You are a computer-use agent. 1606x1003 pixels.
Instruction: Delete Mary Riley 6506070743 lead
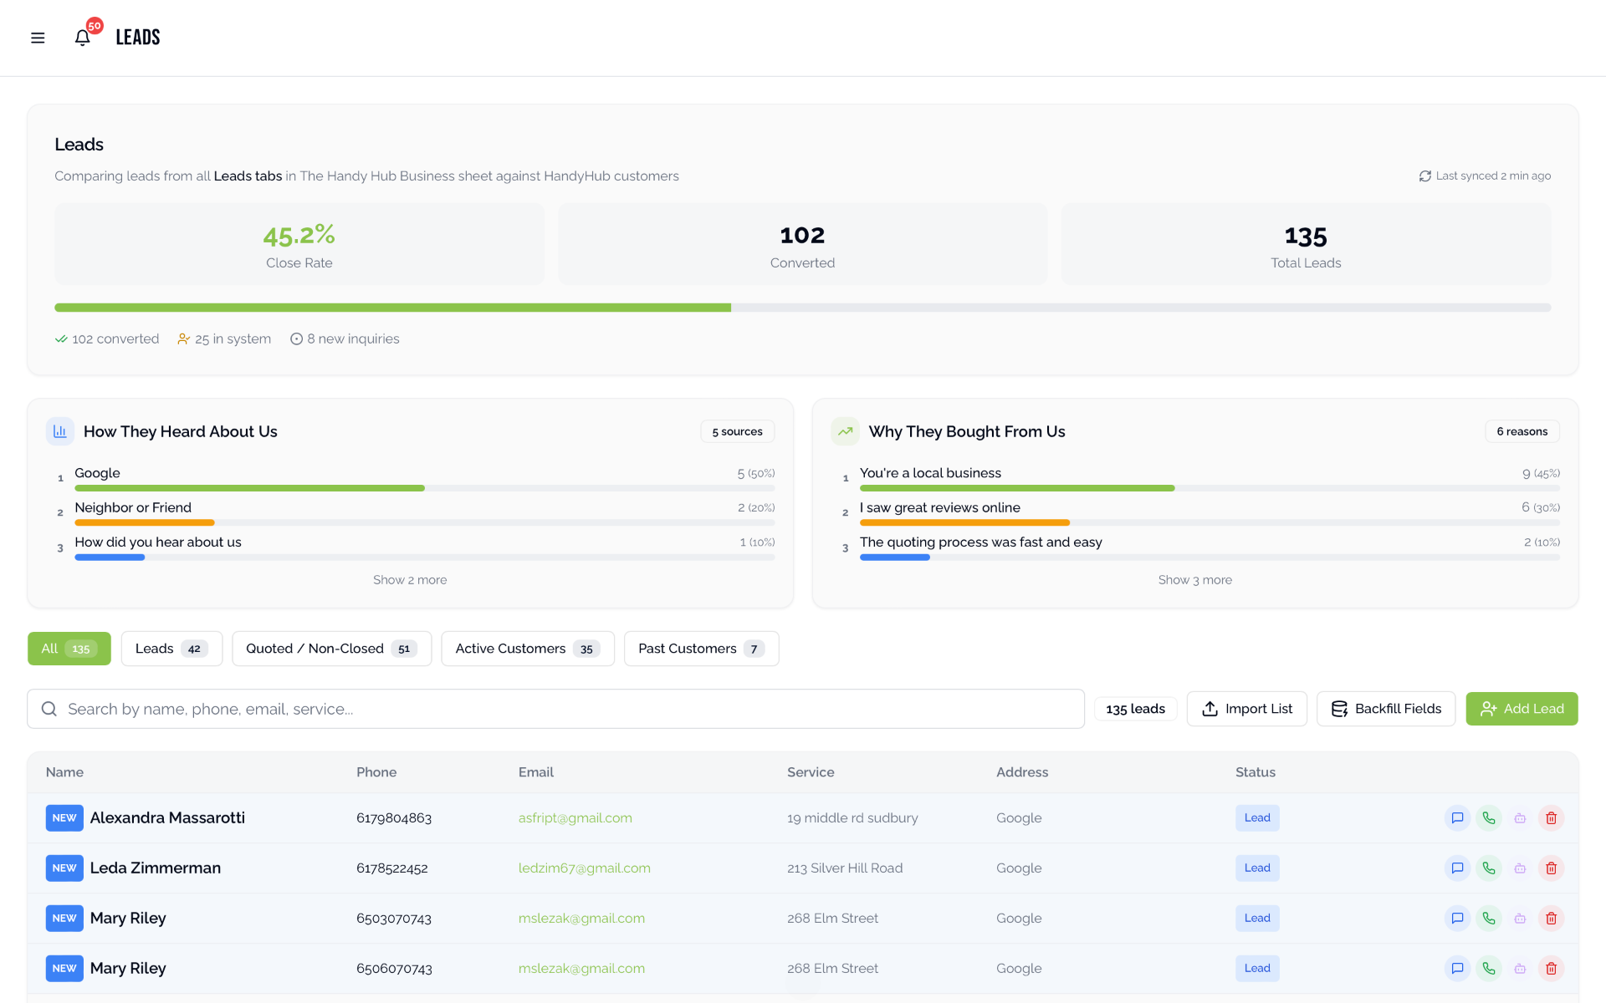tap(1551, 969)
